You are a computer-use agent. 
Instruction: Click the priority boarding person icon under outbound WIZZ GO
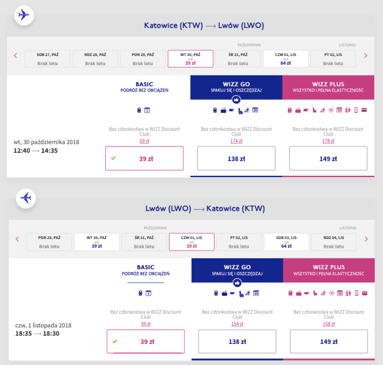pyautogui.click(x=247, y=111)
